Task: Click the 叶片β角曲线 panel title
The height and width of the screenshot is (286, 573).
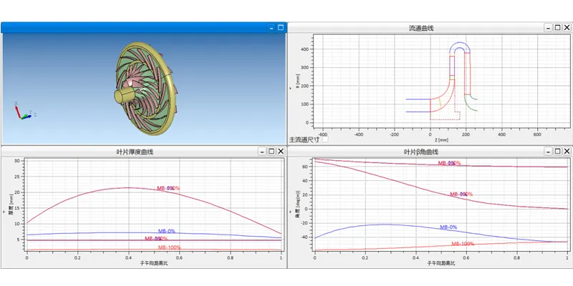Action: coord(421,152)
